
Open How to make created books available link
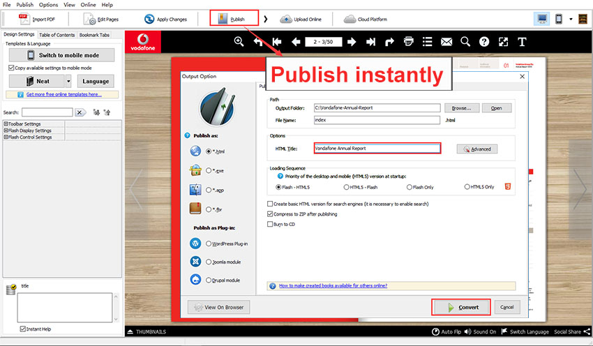click(x=333, y=285)
